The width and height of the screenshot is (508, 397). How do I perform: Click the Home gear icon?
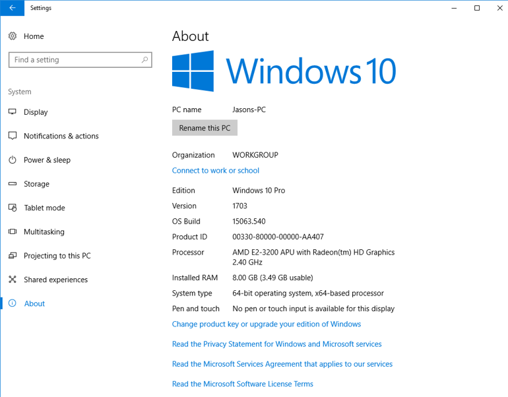click(13, 36)
